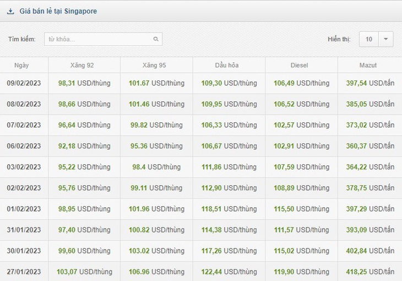Sort by the Dầu hỏa column header

[x=227, y=65]
